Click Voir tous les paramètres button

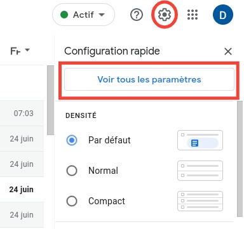tap(149, 79)
